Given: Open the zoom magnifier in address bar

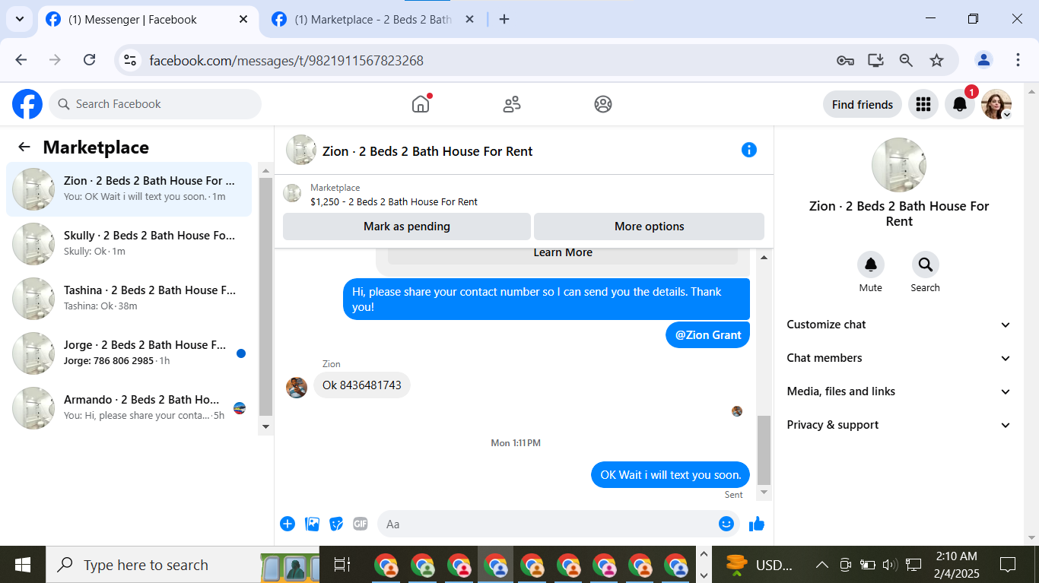Looking at the screenshot, I should 906,60.
